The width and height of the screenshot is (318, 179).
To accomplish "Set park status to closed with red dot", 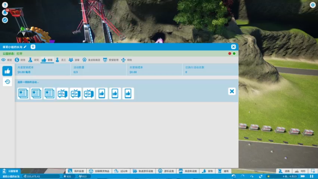I will coord(230,54).
